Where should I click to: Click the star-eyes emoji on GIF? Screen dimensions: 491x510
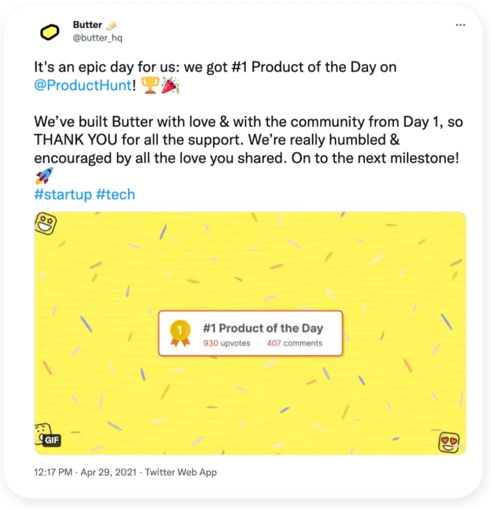click(x=46, y=224)
